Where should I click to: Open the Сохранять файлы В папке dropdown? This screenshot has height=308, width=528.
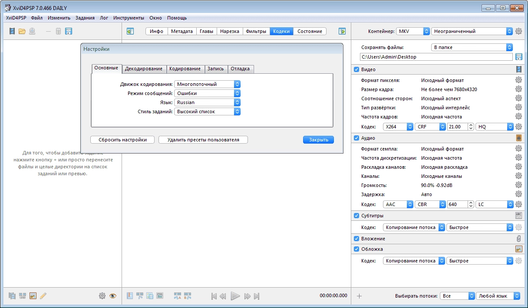(472, 47)
